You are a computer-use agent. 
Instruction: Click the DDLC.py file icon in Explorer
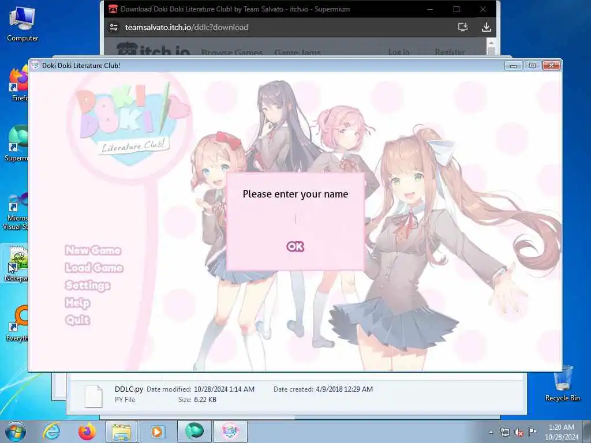tap(93, 396)
